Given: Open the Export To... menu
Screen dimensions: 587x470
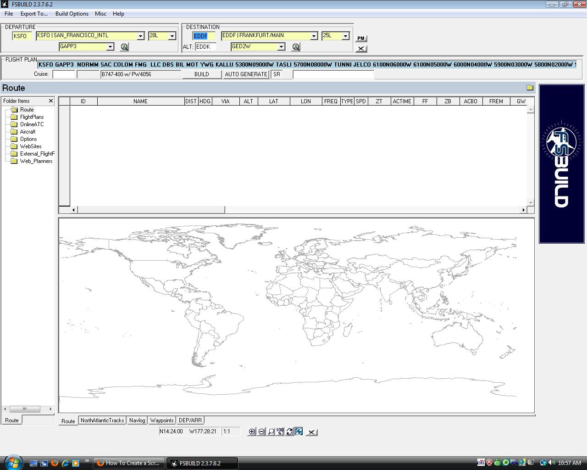Looking at the screenshot, I should [x=34, y=14].
